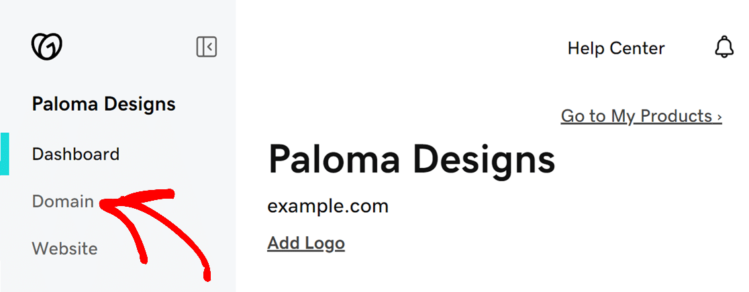Click the empty header space left of Help Center
Image resolution: width=749 pixels, height=292 pixels.
point(401,48)
